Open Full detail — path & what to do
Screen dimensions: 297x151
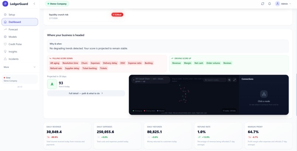click(x=86, y=93)
